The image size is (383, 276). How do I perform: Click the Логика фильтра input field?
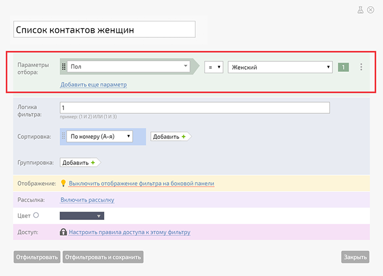pyautogui.click(x=194, y=108)
